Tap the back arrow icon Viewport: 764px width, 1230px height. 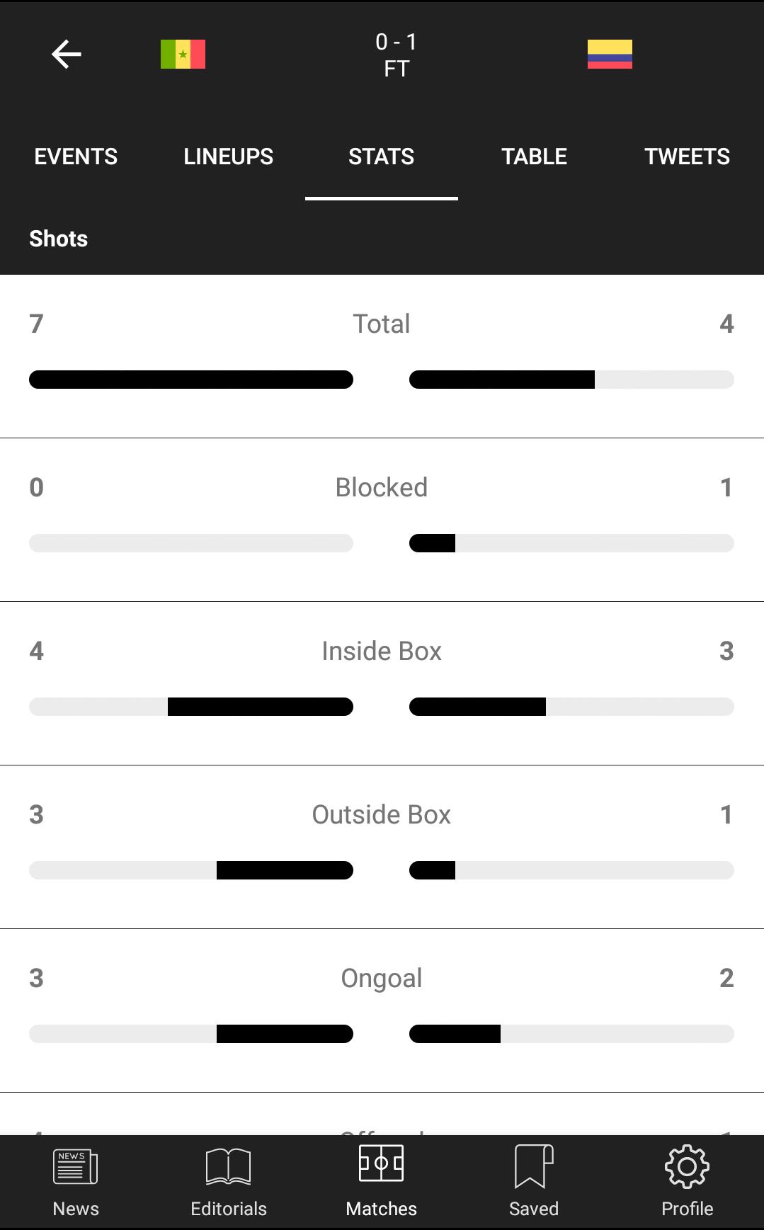click(x=67, y=55)
